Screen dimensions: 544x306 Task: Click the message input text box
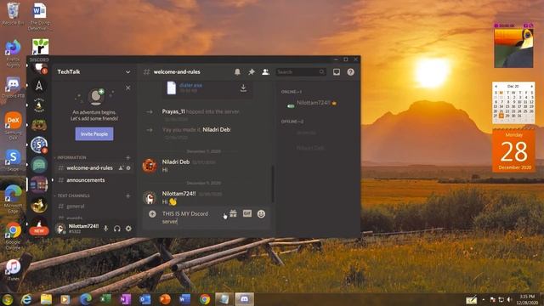(x=190, y=218)
